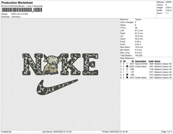Screen dimensions: 173x134
Task: Click the barcode in the header
Action: (x=22, y=10)
